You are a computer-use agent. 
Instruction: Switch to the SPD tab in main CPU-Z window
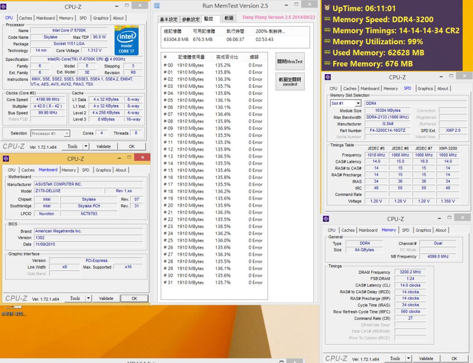click(x=83, y=17)
